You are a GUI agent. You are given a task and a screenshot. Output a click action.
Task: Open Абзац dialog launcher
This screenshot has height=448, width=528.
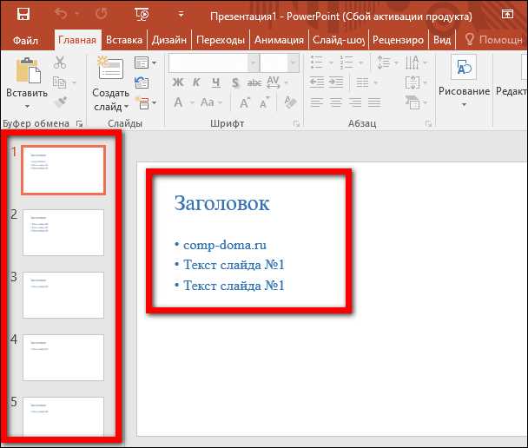click(x=428, y=123)
